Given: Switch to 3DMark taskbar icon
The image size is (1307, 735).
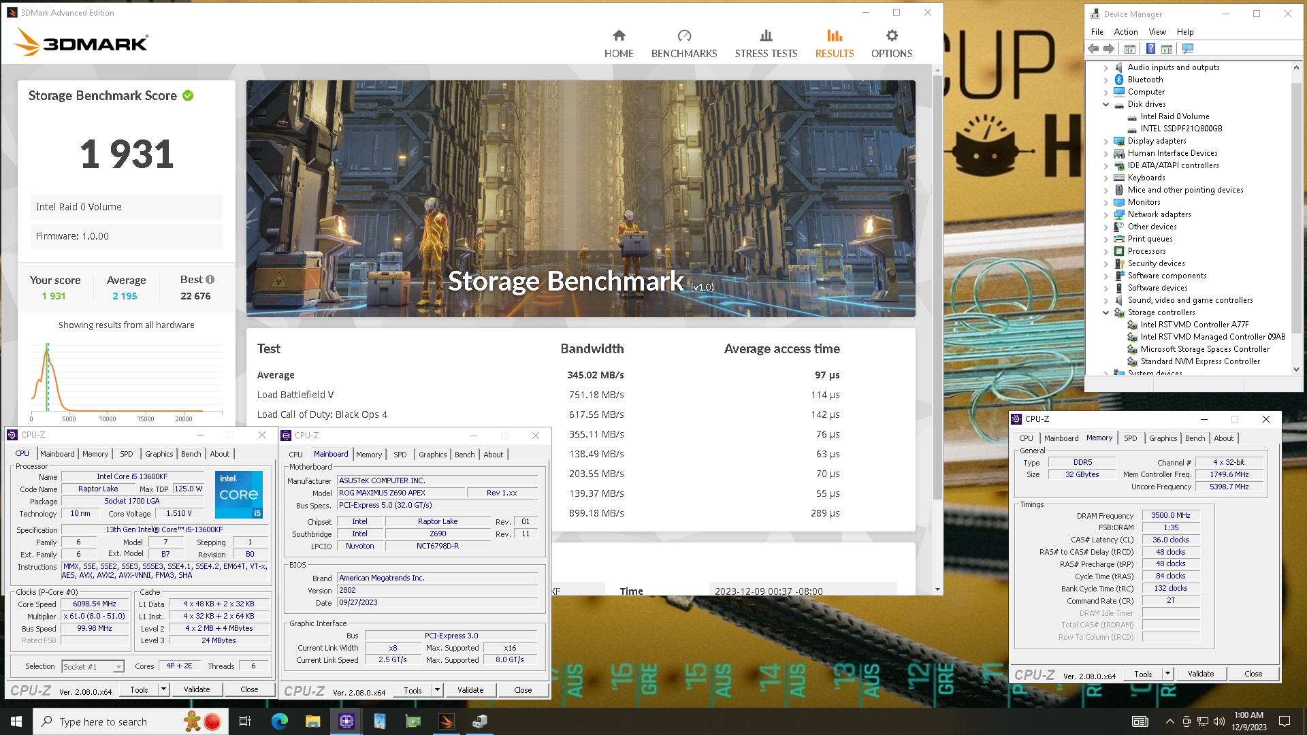Looking at the screenshot, I should pyautogui.click(x=447, y=721).
